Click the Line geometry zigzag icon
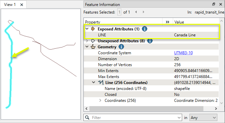The width and height of the screenshot is (225, 123). coord(101,82)
